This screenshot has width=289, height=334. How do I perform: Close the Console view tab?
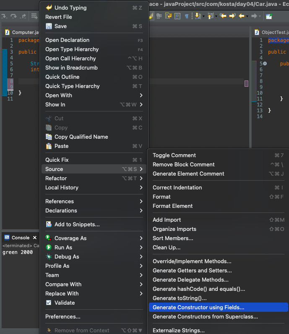(x=35, y=238)
